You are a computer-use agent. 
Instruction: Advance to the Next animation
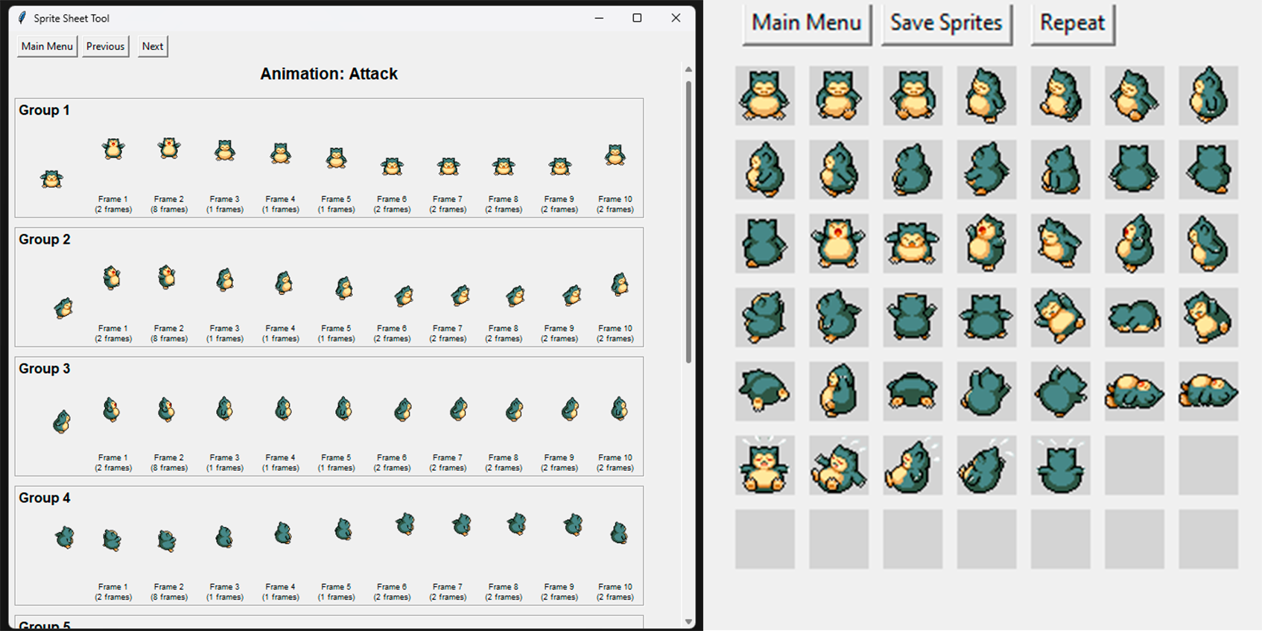(153, 46)
